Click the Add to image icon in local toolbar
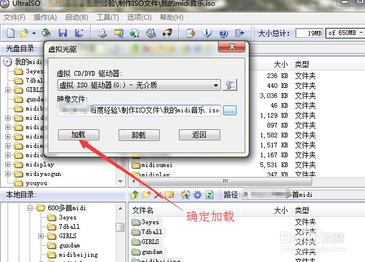365x262 pixels. point(185,195)
